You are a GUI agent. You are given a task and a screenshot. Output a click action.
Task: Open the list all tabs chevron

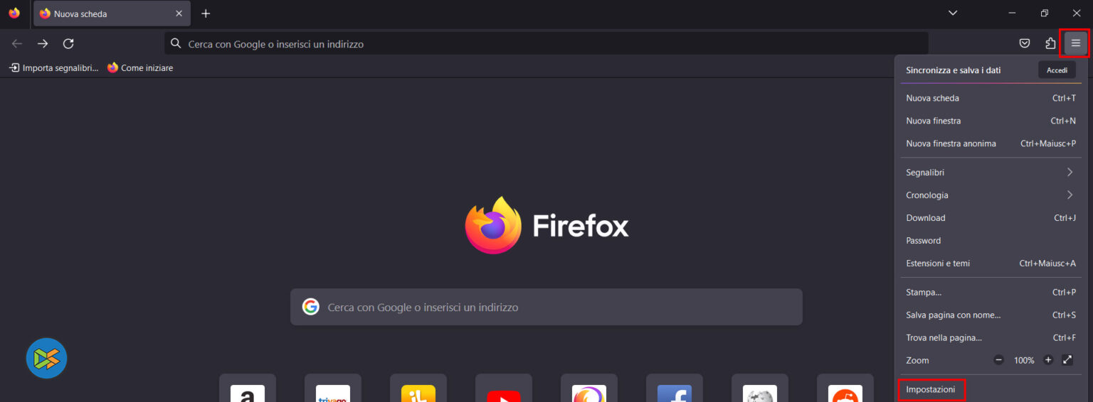pyautogui.click(x=953, y=13)
